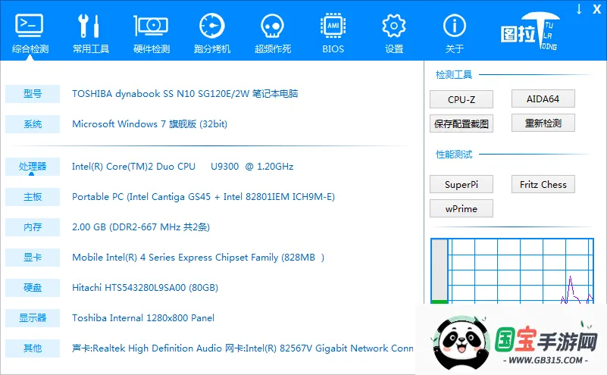The height and width of the screenshot is (375, 607).
Task: Click the TOSHIBA dynabook SS N10 model text
Action: tap(185, 94)
